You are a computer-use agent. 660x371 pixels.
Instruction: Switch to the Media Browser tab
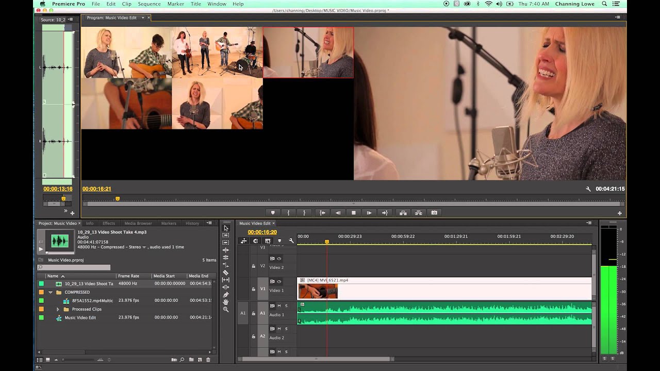(138, 224)
